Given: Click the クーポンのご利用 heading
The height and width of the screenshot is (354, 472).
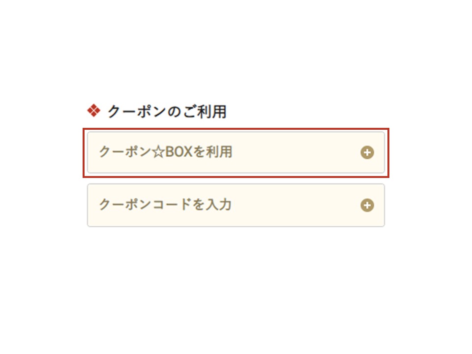Looking at the screenshot, I should (167, 112).
